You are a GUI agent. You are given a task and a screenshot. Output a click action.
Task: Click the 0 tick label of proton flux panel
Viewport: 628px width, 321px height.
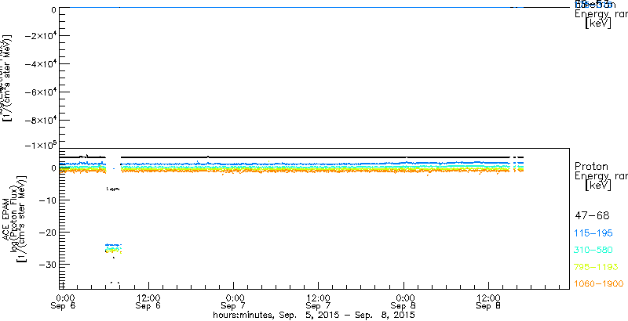[x=53, y=168]
